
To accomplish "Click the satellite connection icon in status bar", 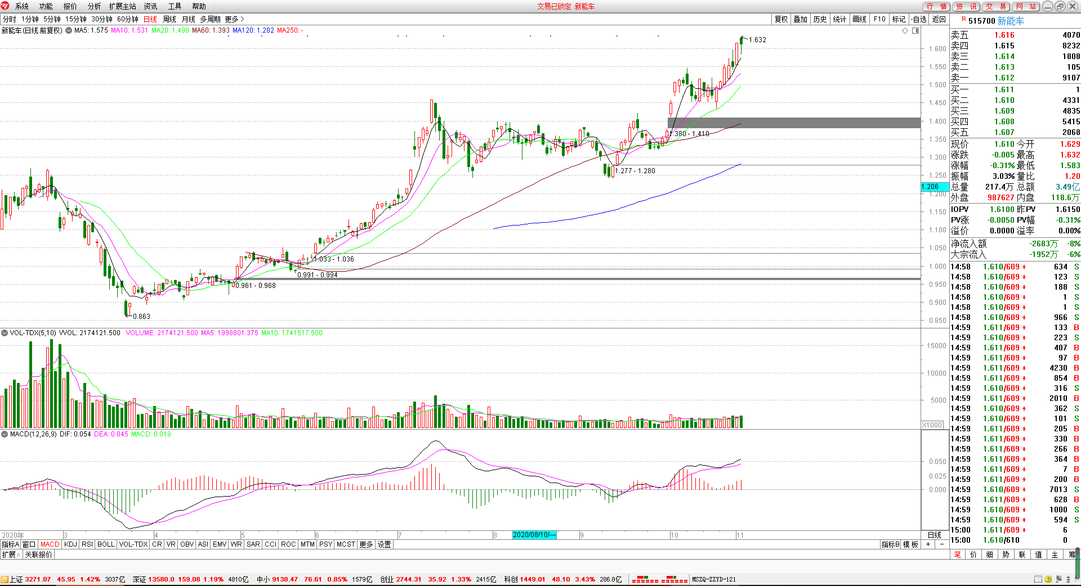I will (x=1058, y=579).
